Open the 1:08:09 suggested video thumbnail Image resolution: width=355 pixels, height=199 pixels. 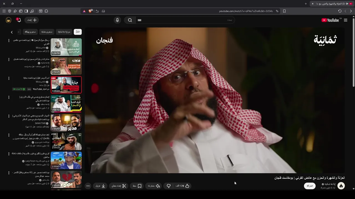pos(66,85)
